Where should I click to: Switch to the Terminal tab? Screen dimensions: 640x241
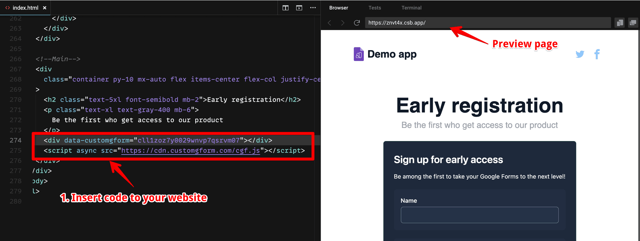(411, 8)
